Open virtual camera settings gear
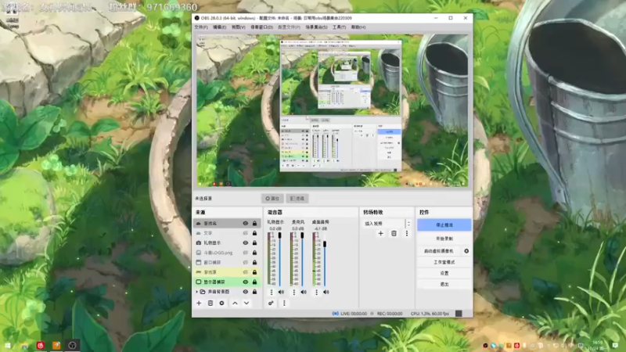 tap(466, 251)
